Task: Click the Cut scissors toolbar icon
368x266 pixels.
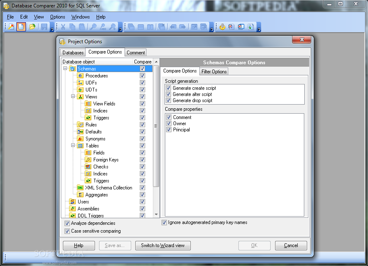Action: point(63,27)
